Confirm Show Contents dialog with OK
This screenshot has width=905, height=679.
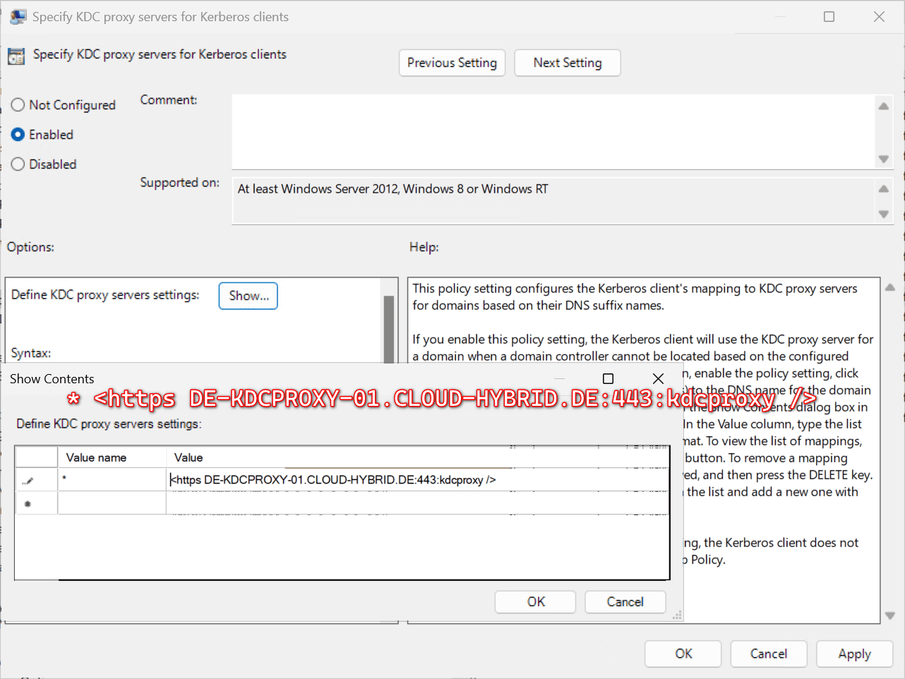(x=536, y=602)
